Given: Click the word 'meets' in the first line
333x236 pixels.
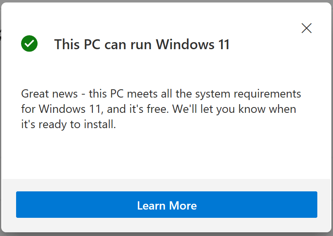Looking at the screenshot, I should coord(142,94).
